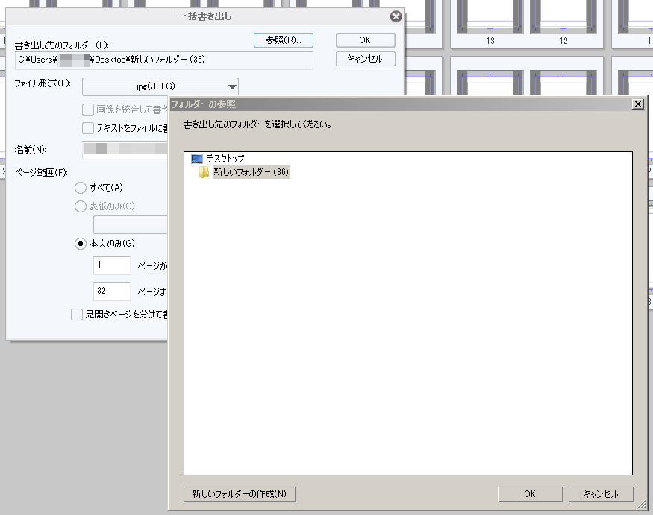The height and width of the screenshot is (515, 653).
Task: Toggle the テキストをファイルに書き出し checkbox
Action: point(88,127)
